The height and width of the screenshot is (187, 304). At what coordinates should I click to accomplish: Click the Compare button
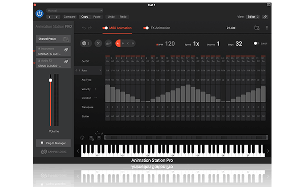click(x=70, y=17)
